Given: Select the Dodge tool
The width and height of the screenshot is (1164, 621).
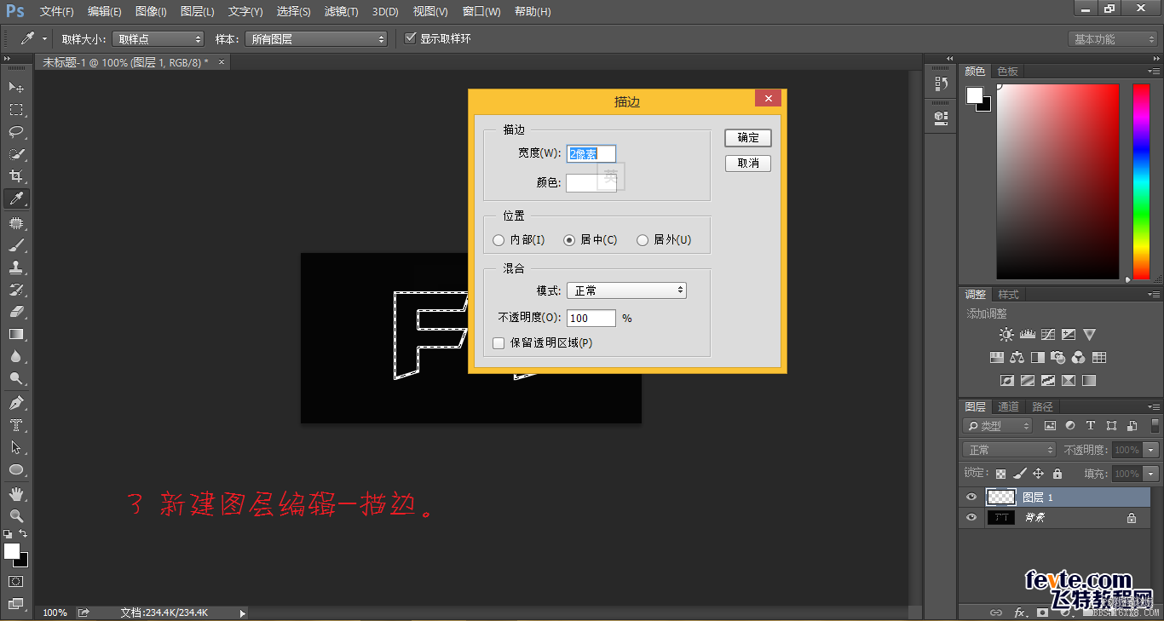Looking at the screenshot, I should coord(15,378).
